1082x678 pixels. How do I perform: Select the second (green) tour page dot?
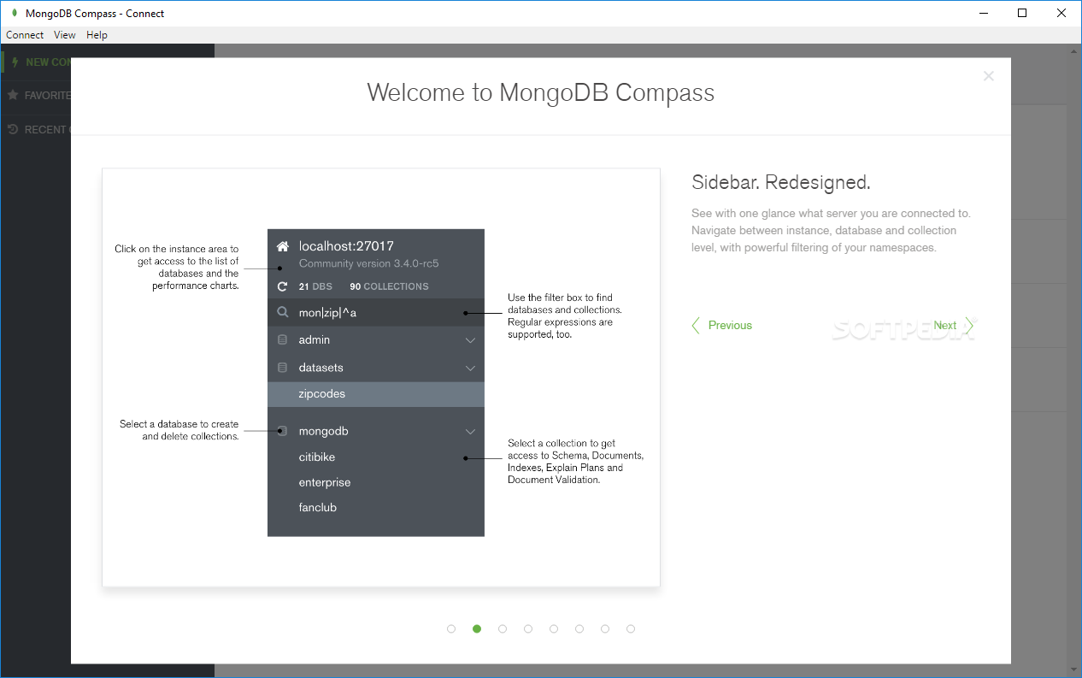click(477, 628)
